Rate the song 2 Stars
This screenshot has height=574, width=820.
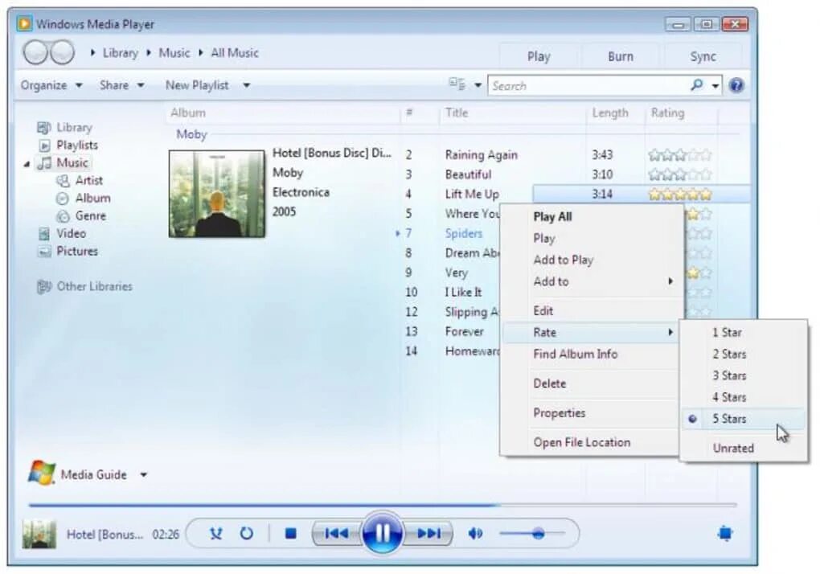point(743,354)
